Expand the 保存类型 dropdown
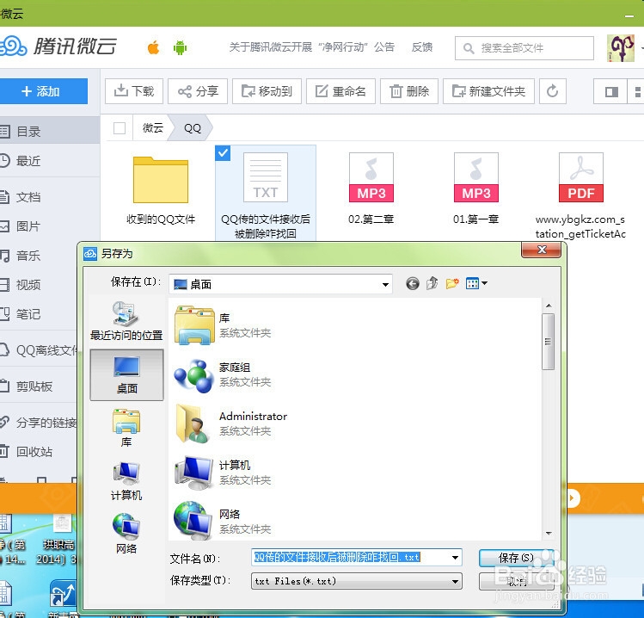The image size is (644, 618). click(x=455, y=581)
